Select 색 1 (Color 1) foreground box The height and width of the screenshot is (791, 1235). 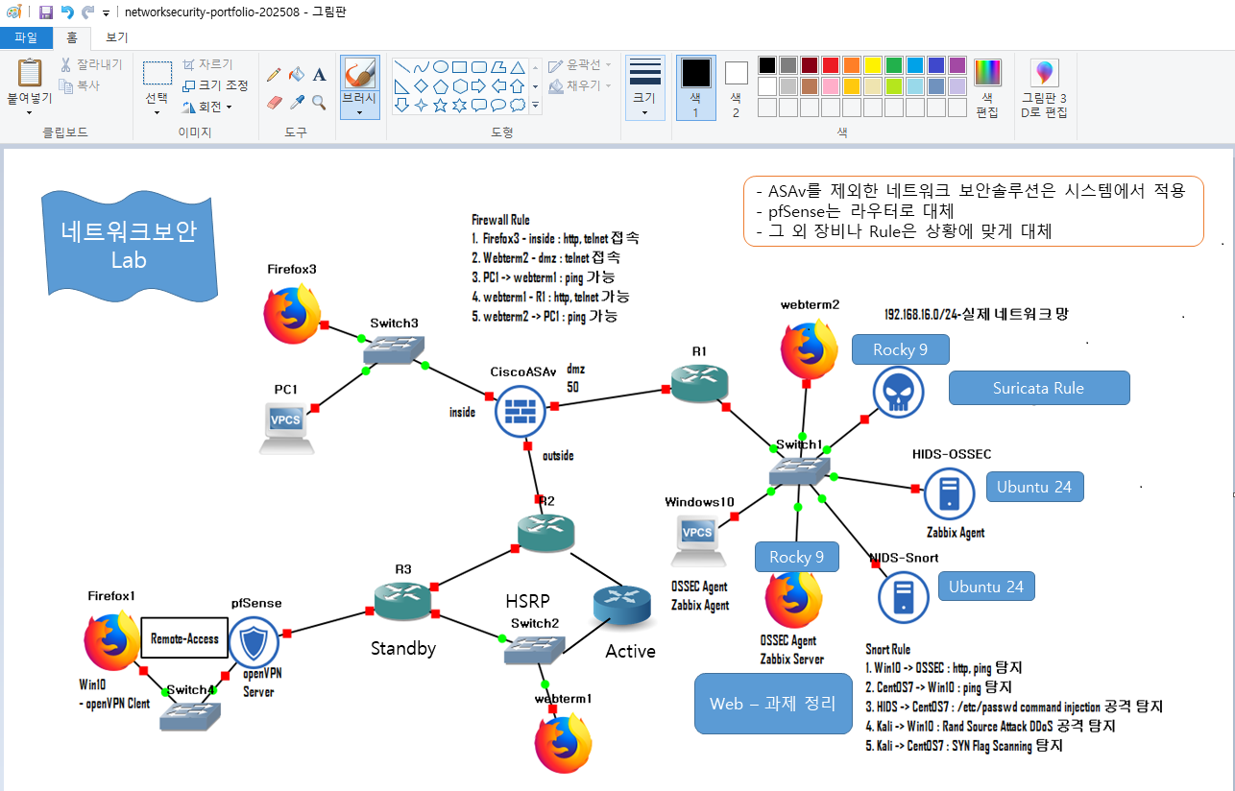coord(695,87)
